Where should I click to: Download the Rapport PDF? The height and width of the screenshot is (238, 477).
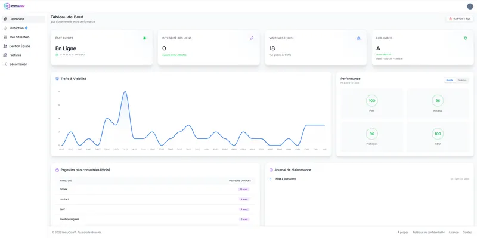460,19
